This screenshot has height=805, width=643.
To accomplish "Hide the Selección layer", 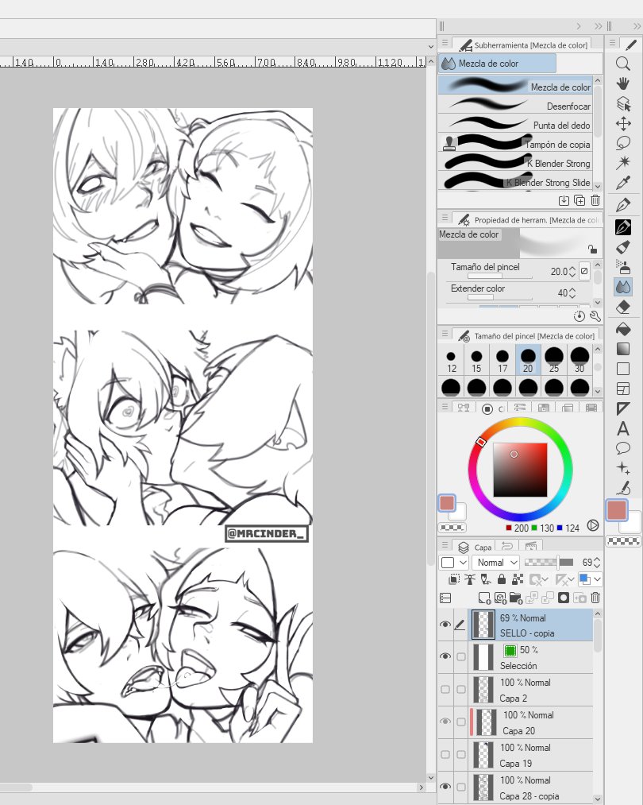I will (445, 656).
